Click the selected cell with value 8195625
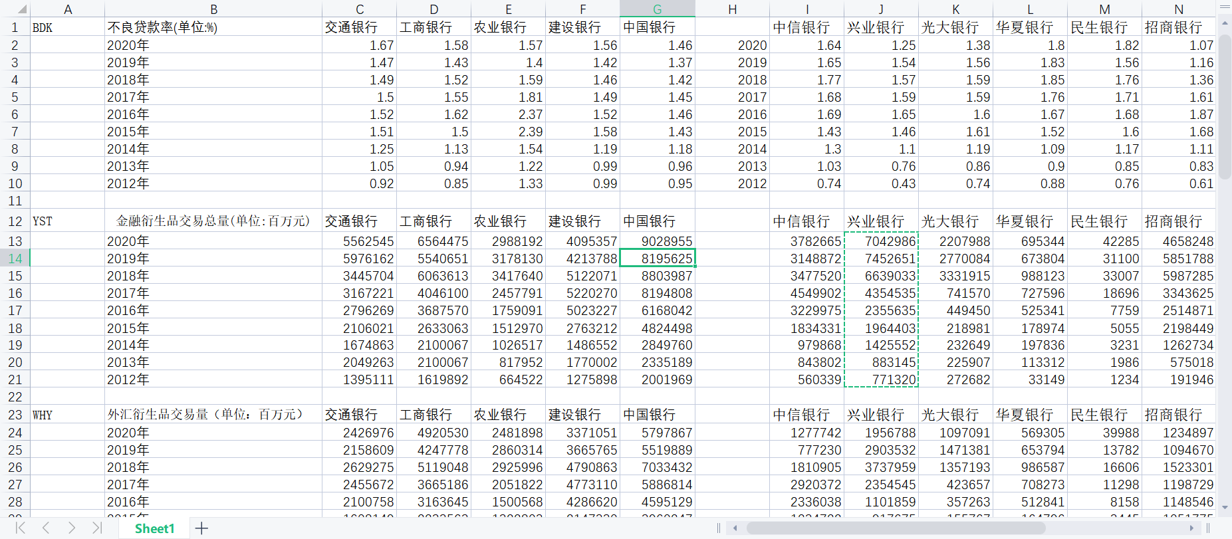Image resolution: width=1232 pixels, height=539 pixels. tap(658, 259)
